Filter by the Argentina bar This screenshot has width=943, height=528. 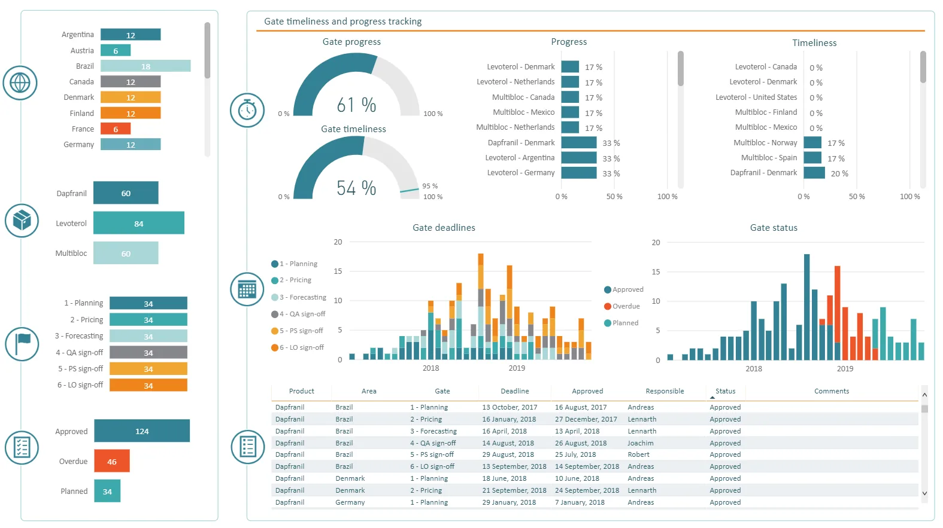tap(131, 35)
